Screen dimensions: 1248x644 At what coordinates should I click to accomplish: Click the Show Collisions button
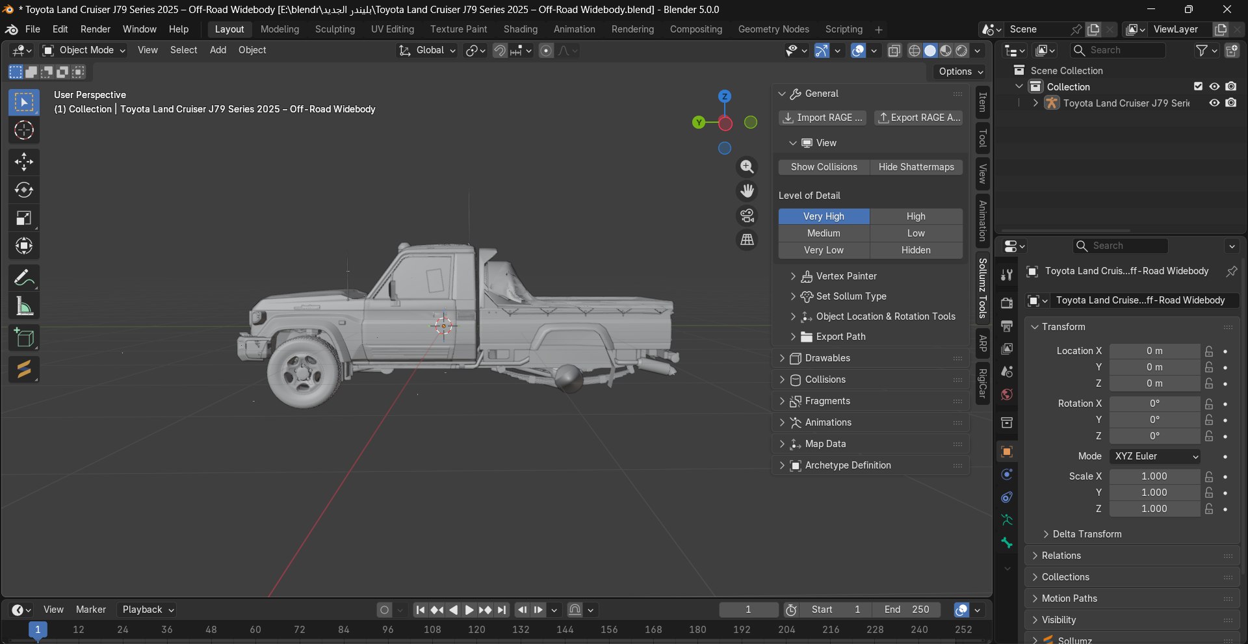click(x=824, y=167)
